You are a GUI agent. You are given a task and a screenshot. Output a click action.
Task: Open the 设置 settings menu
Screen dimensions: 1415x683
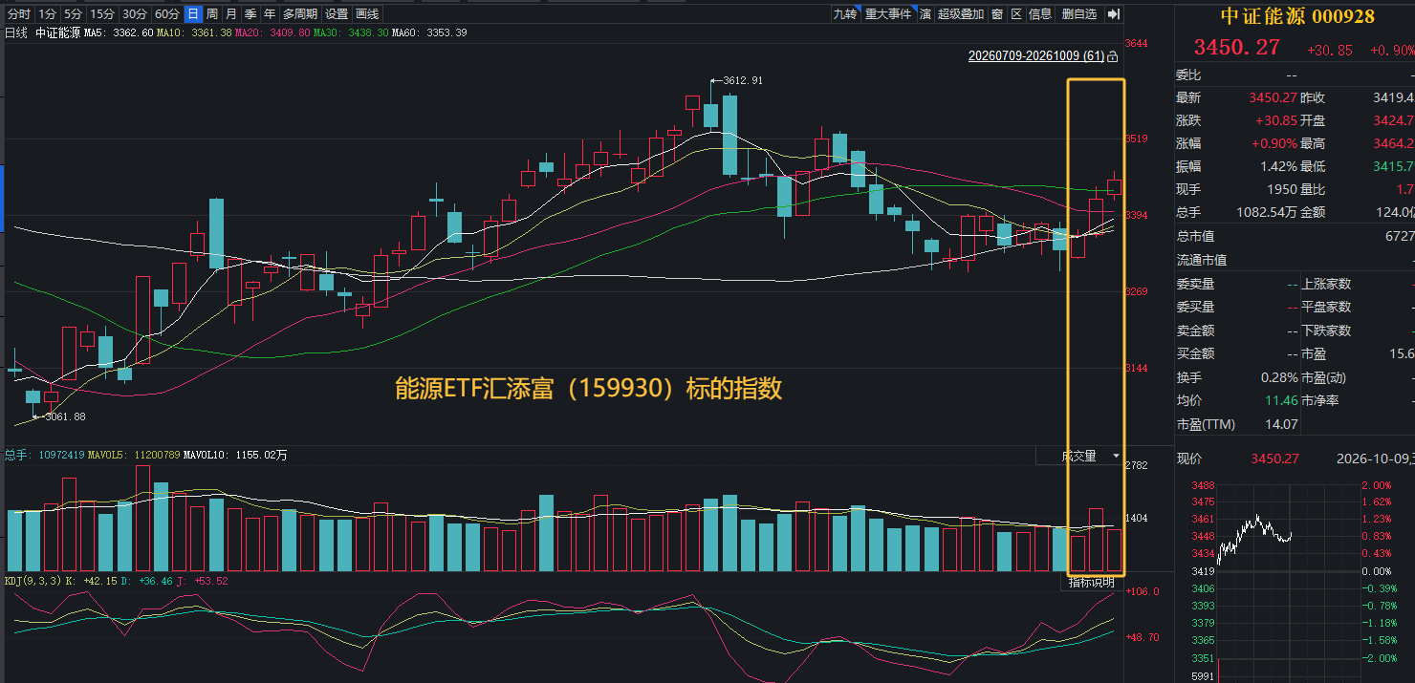[x=337, y=14]
